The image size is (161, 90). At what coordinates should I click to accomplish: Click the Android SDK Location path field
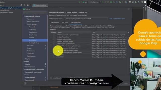[x=86, y=19]
